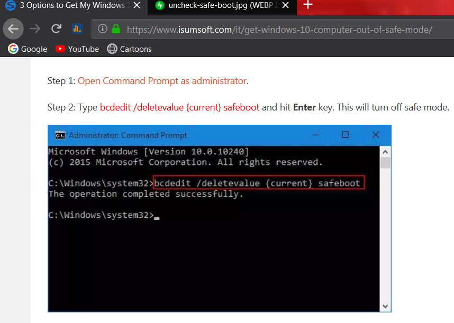Click maximize in the Command Prompt screenshot

tap(345, 135)
